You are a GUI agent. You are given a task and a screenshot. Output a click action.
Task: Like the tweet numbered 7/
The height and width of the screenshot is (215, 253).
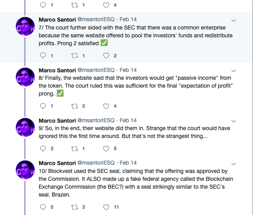click(106, 56)
